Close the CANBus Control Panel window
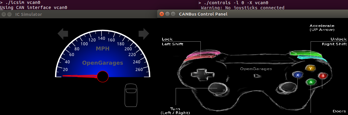This screenshot has height=115, width=348. coord(162,14)
